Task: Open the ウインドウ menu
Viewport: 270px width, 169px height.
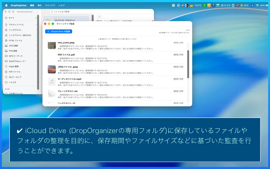Action: click(x=50, y=5)
